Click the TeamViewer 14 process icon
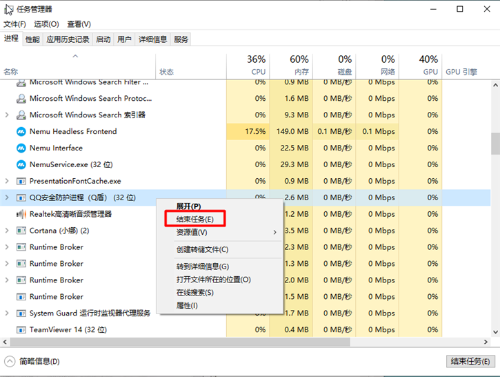This screenshot has width=500, height=377. tap(21, 330)
